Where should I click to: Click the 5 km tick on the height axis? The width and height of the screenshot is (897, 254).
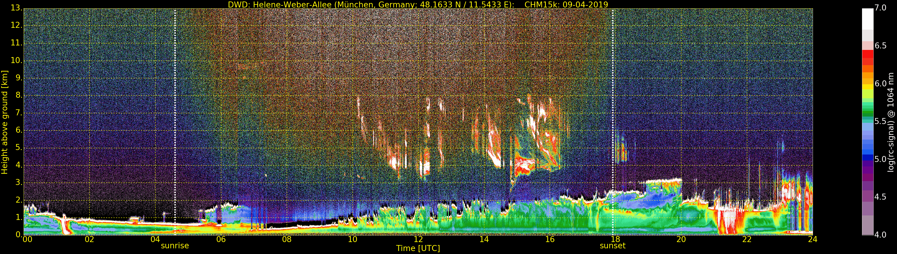[19, 148]
